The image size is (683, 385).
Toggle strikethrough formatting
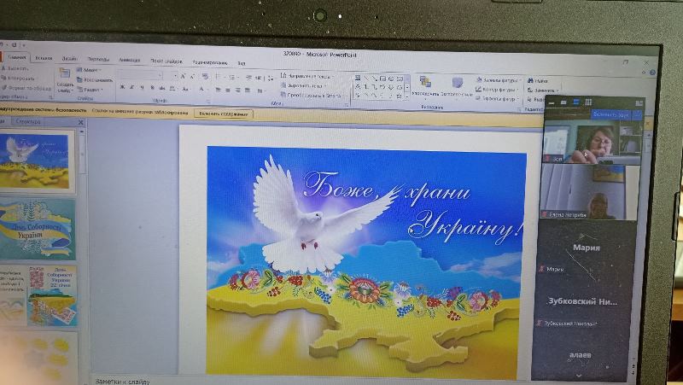point(162,89)
